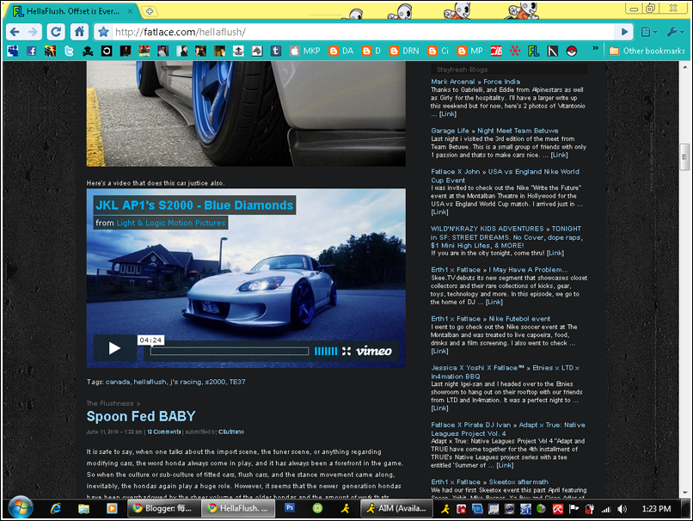Seek within the Vimeo video progress bar
The height and width of the screenshot is (521, 693).
click(x=229, y=351)
